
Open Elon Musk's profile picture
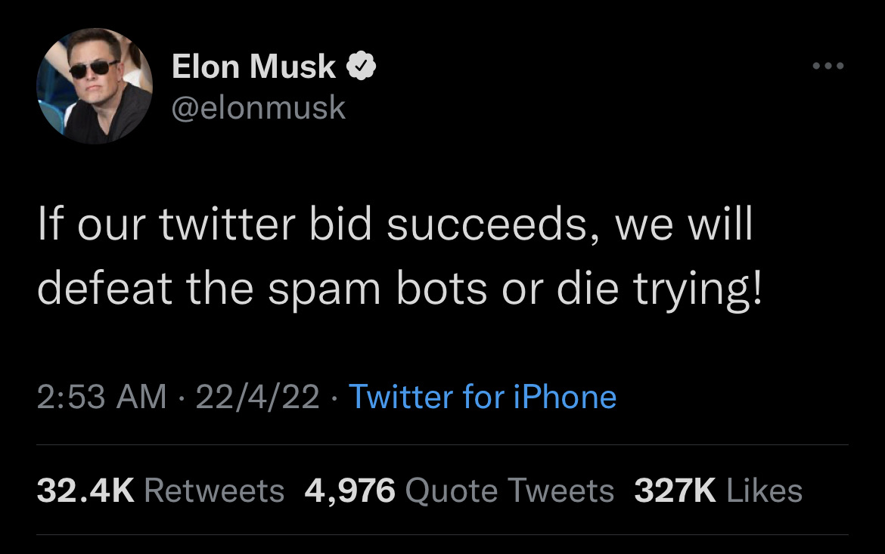click(x=95, y=86)
